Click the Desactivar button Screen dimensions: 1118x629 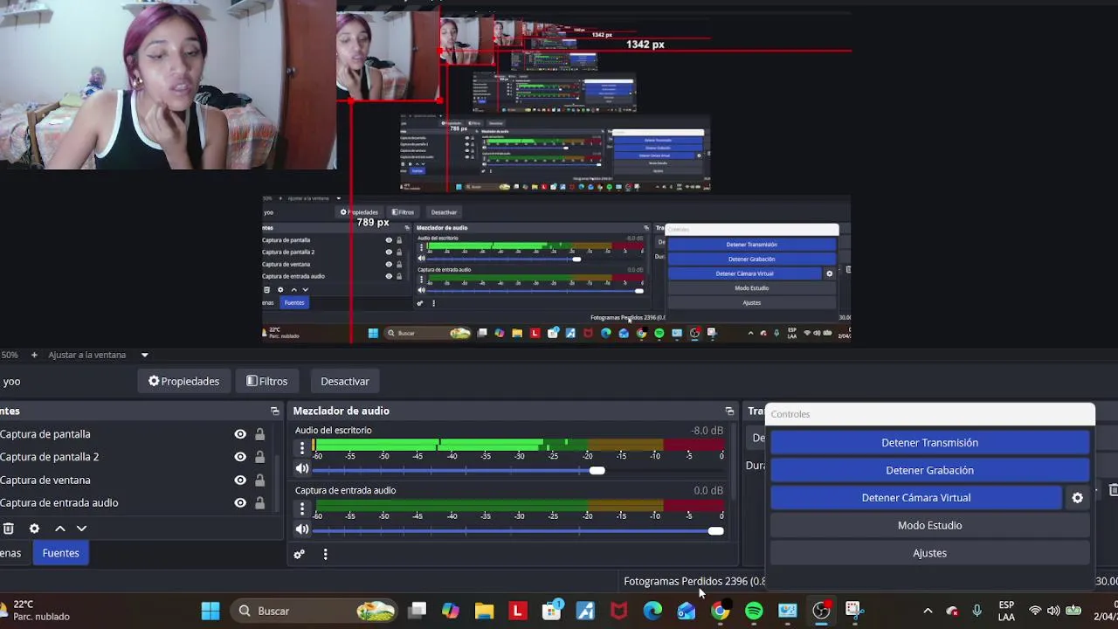point(345,382)
